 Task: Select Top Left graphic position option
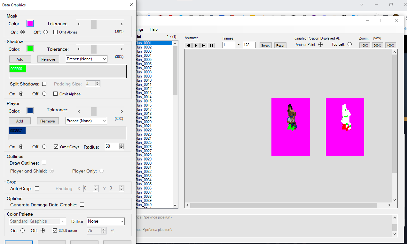349,44
